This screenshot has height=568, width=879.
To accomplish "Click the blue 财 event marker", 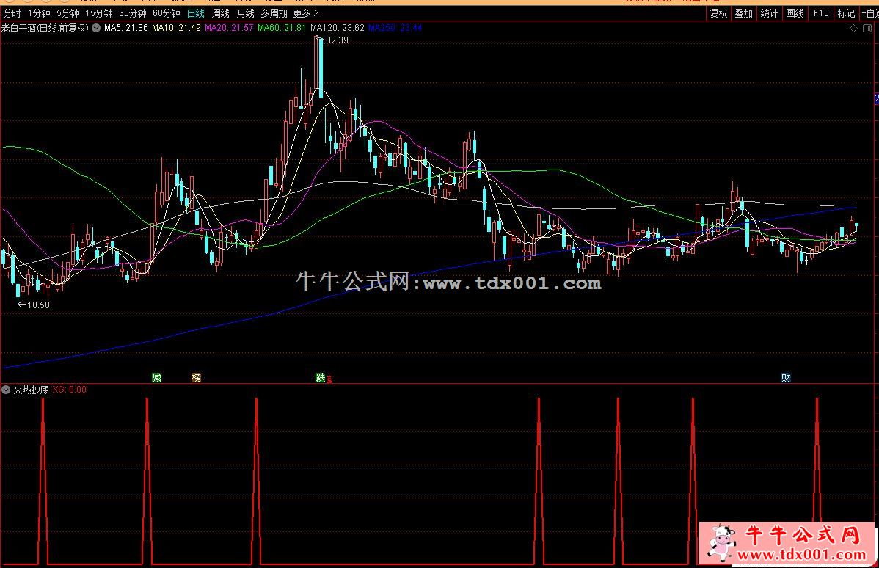I will (786, 377).
